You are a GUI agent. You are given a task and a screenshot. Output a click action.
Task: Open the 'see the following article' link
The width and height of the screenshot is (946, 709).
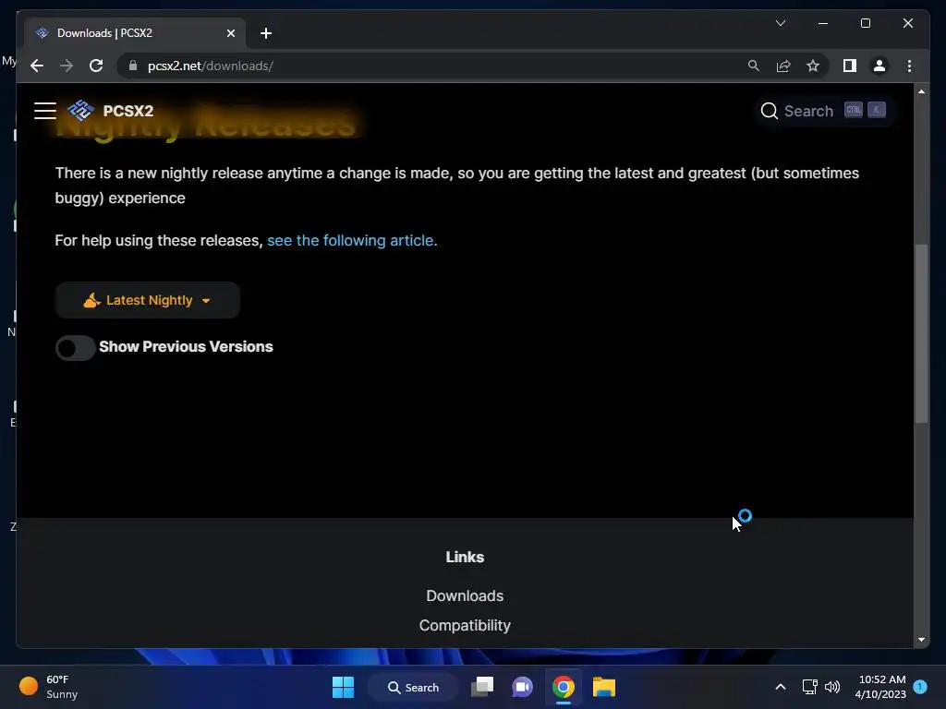tap(352, 241)
